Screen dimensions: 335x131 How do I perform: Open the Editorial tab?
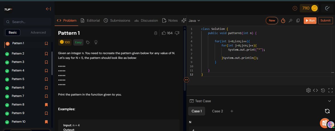90,20
